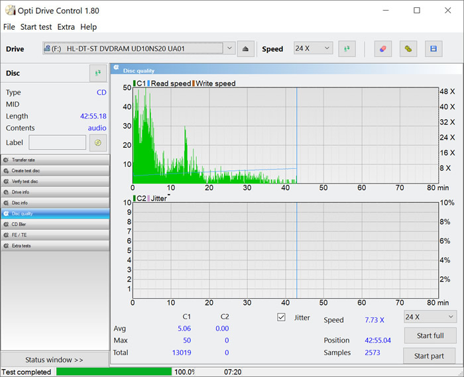This screenshot has height=377, width=464.
Task: Switch to the CD Bler test
Action: (x=55, y=224)
